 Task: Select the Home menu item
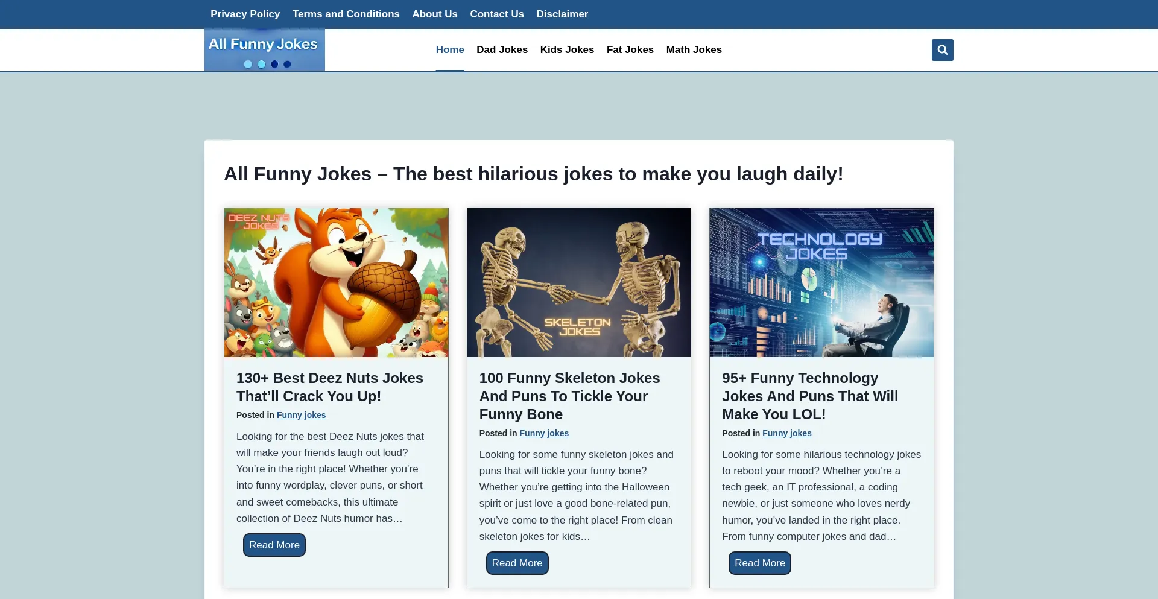point(449,50)
